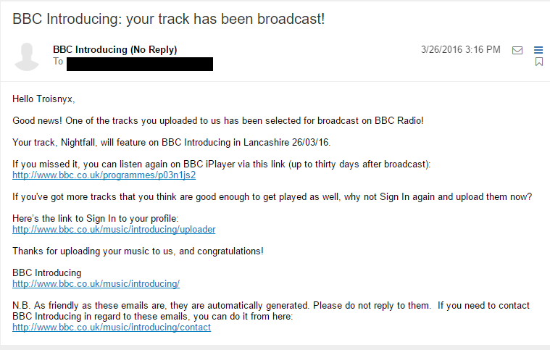This screenshot has width=550, height=350.
Task: Open the bbc.co.uk/programmes/p03n1js2 iPlayer link
Action: (104, 175)
